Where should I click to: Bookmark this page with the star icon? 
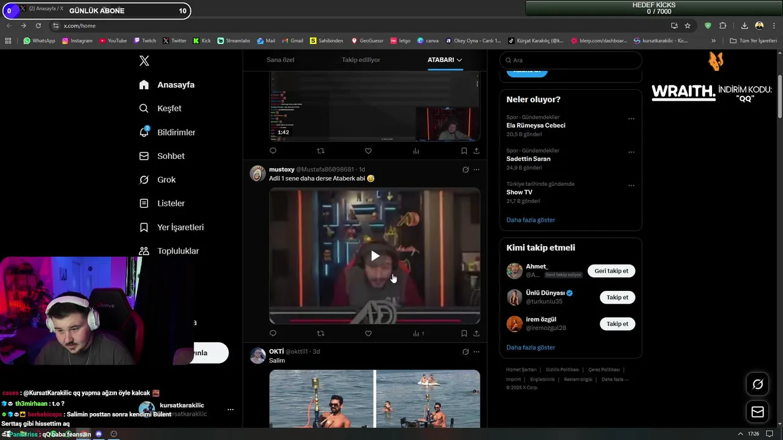[688, 26]
